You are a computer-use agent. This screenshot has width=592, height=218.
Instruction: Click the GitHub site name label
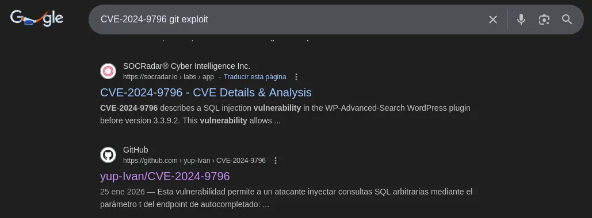[136, 150]
